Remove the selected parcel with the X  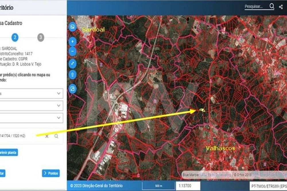47,136
